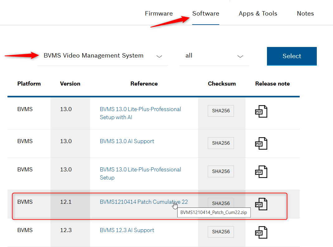Show SHA256 checksum for Patch Cumulative 22
This screenshot has height=247, width=333.
click(x=221, y=203)
